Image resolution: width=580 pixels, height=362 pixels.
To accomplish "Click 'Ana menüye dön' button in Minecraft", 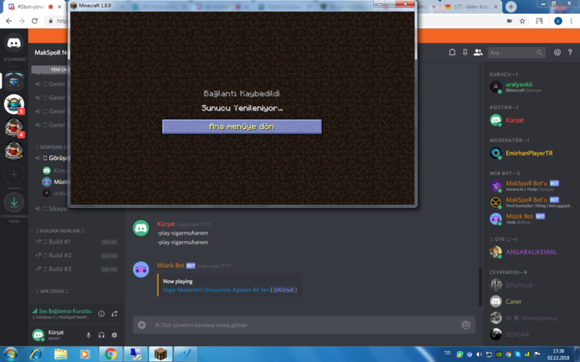I will click(x=242, y=127).
